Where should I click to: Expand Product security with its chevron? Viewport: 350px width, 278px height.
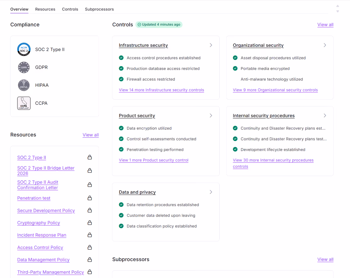[x=211, y=116]
